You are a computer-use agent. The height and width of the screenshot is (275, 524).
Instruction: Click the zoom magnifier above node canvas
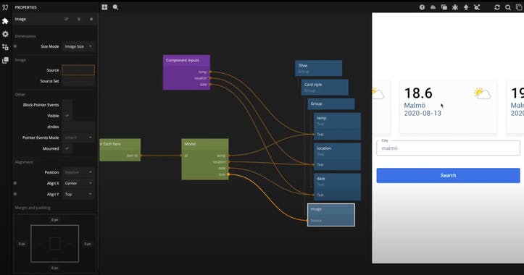[115, 7]
